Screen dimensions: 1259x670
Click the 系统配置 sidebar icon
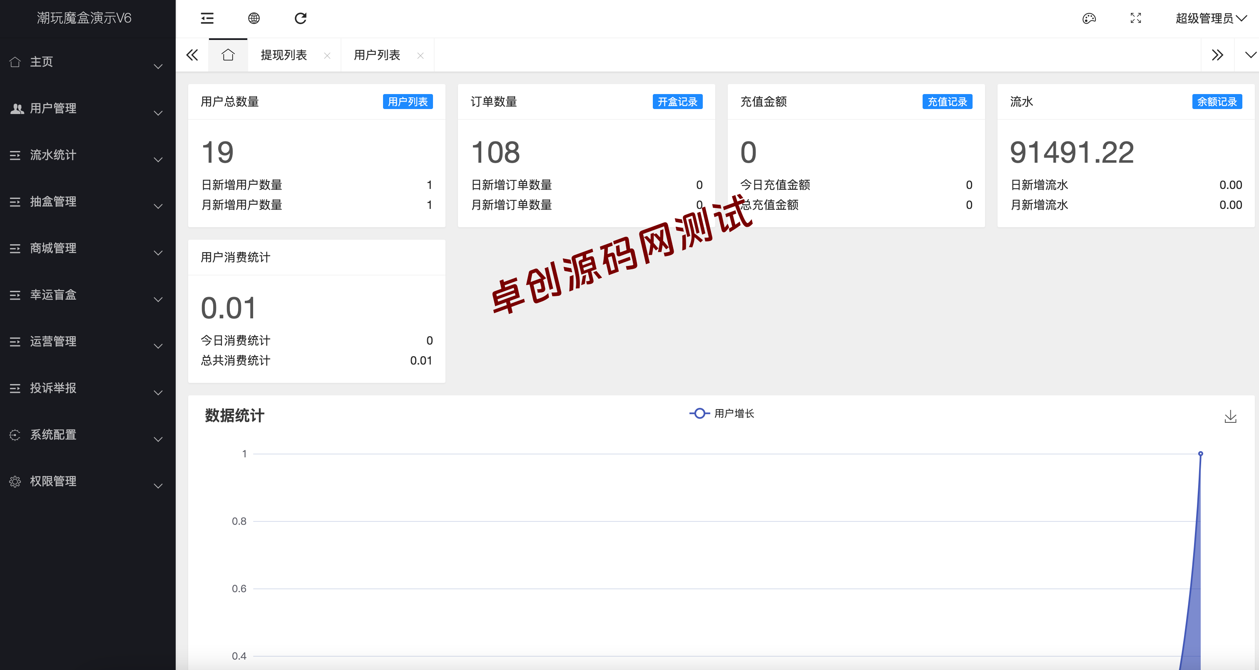tap(15, 435)
